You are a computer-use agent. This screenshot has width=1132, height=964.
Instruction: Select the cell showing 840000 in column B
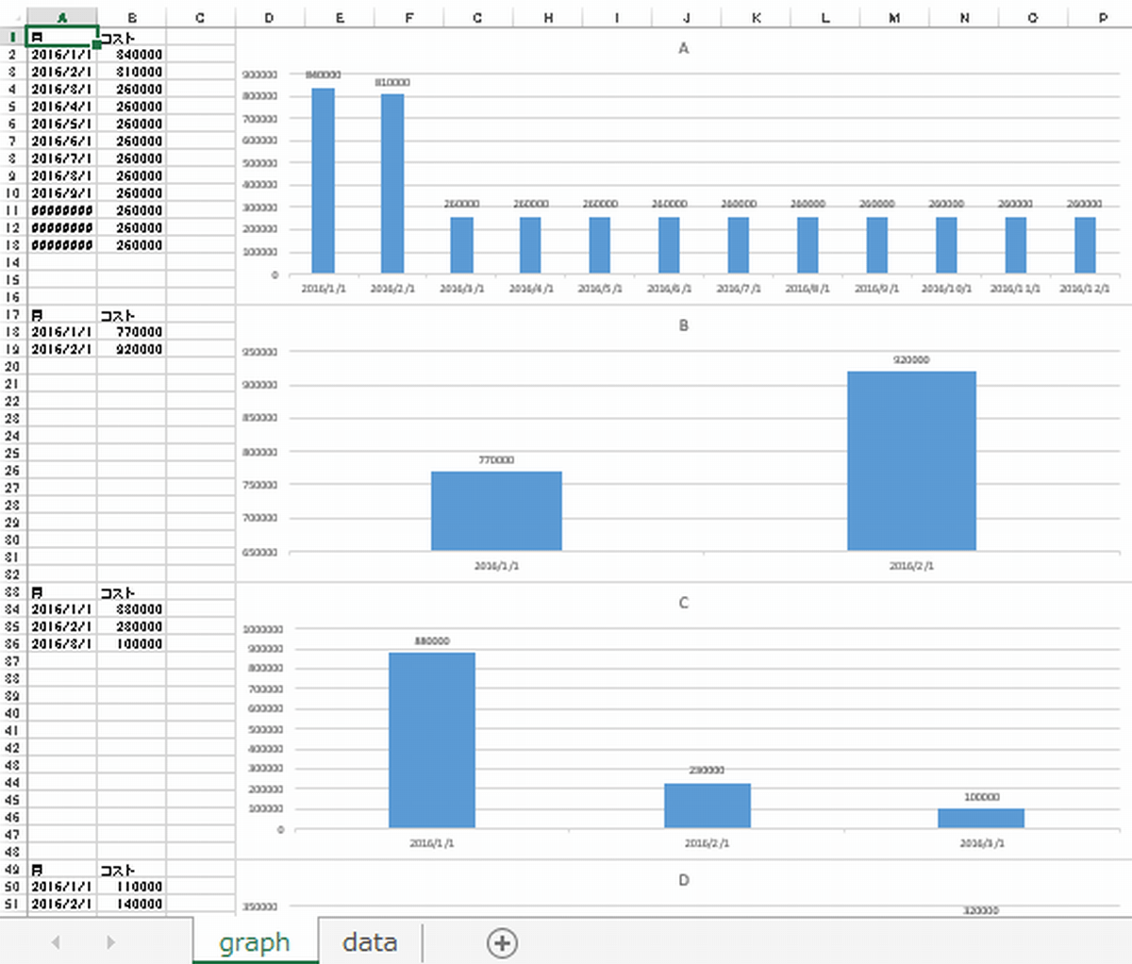point(131,55)
